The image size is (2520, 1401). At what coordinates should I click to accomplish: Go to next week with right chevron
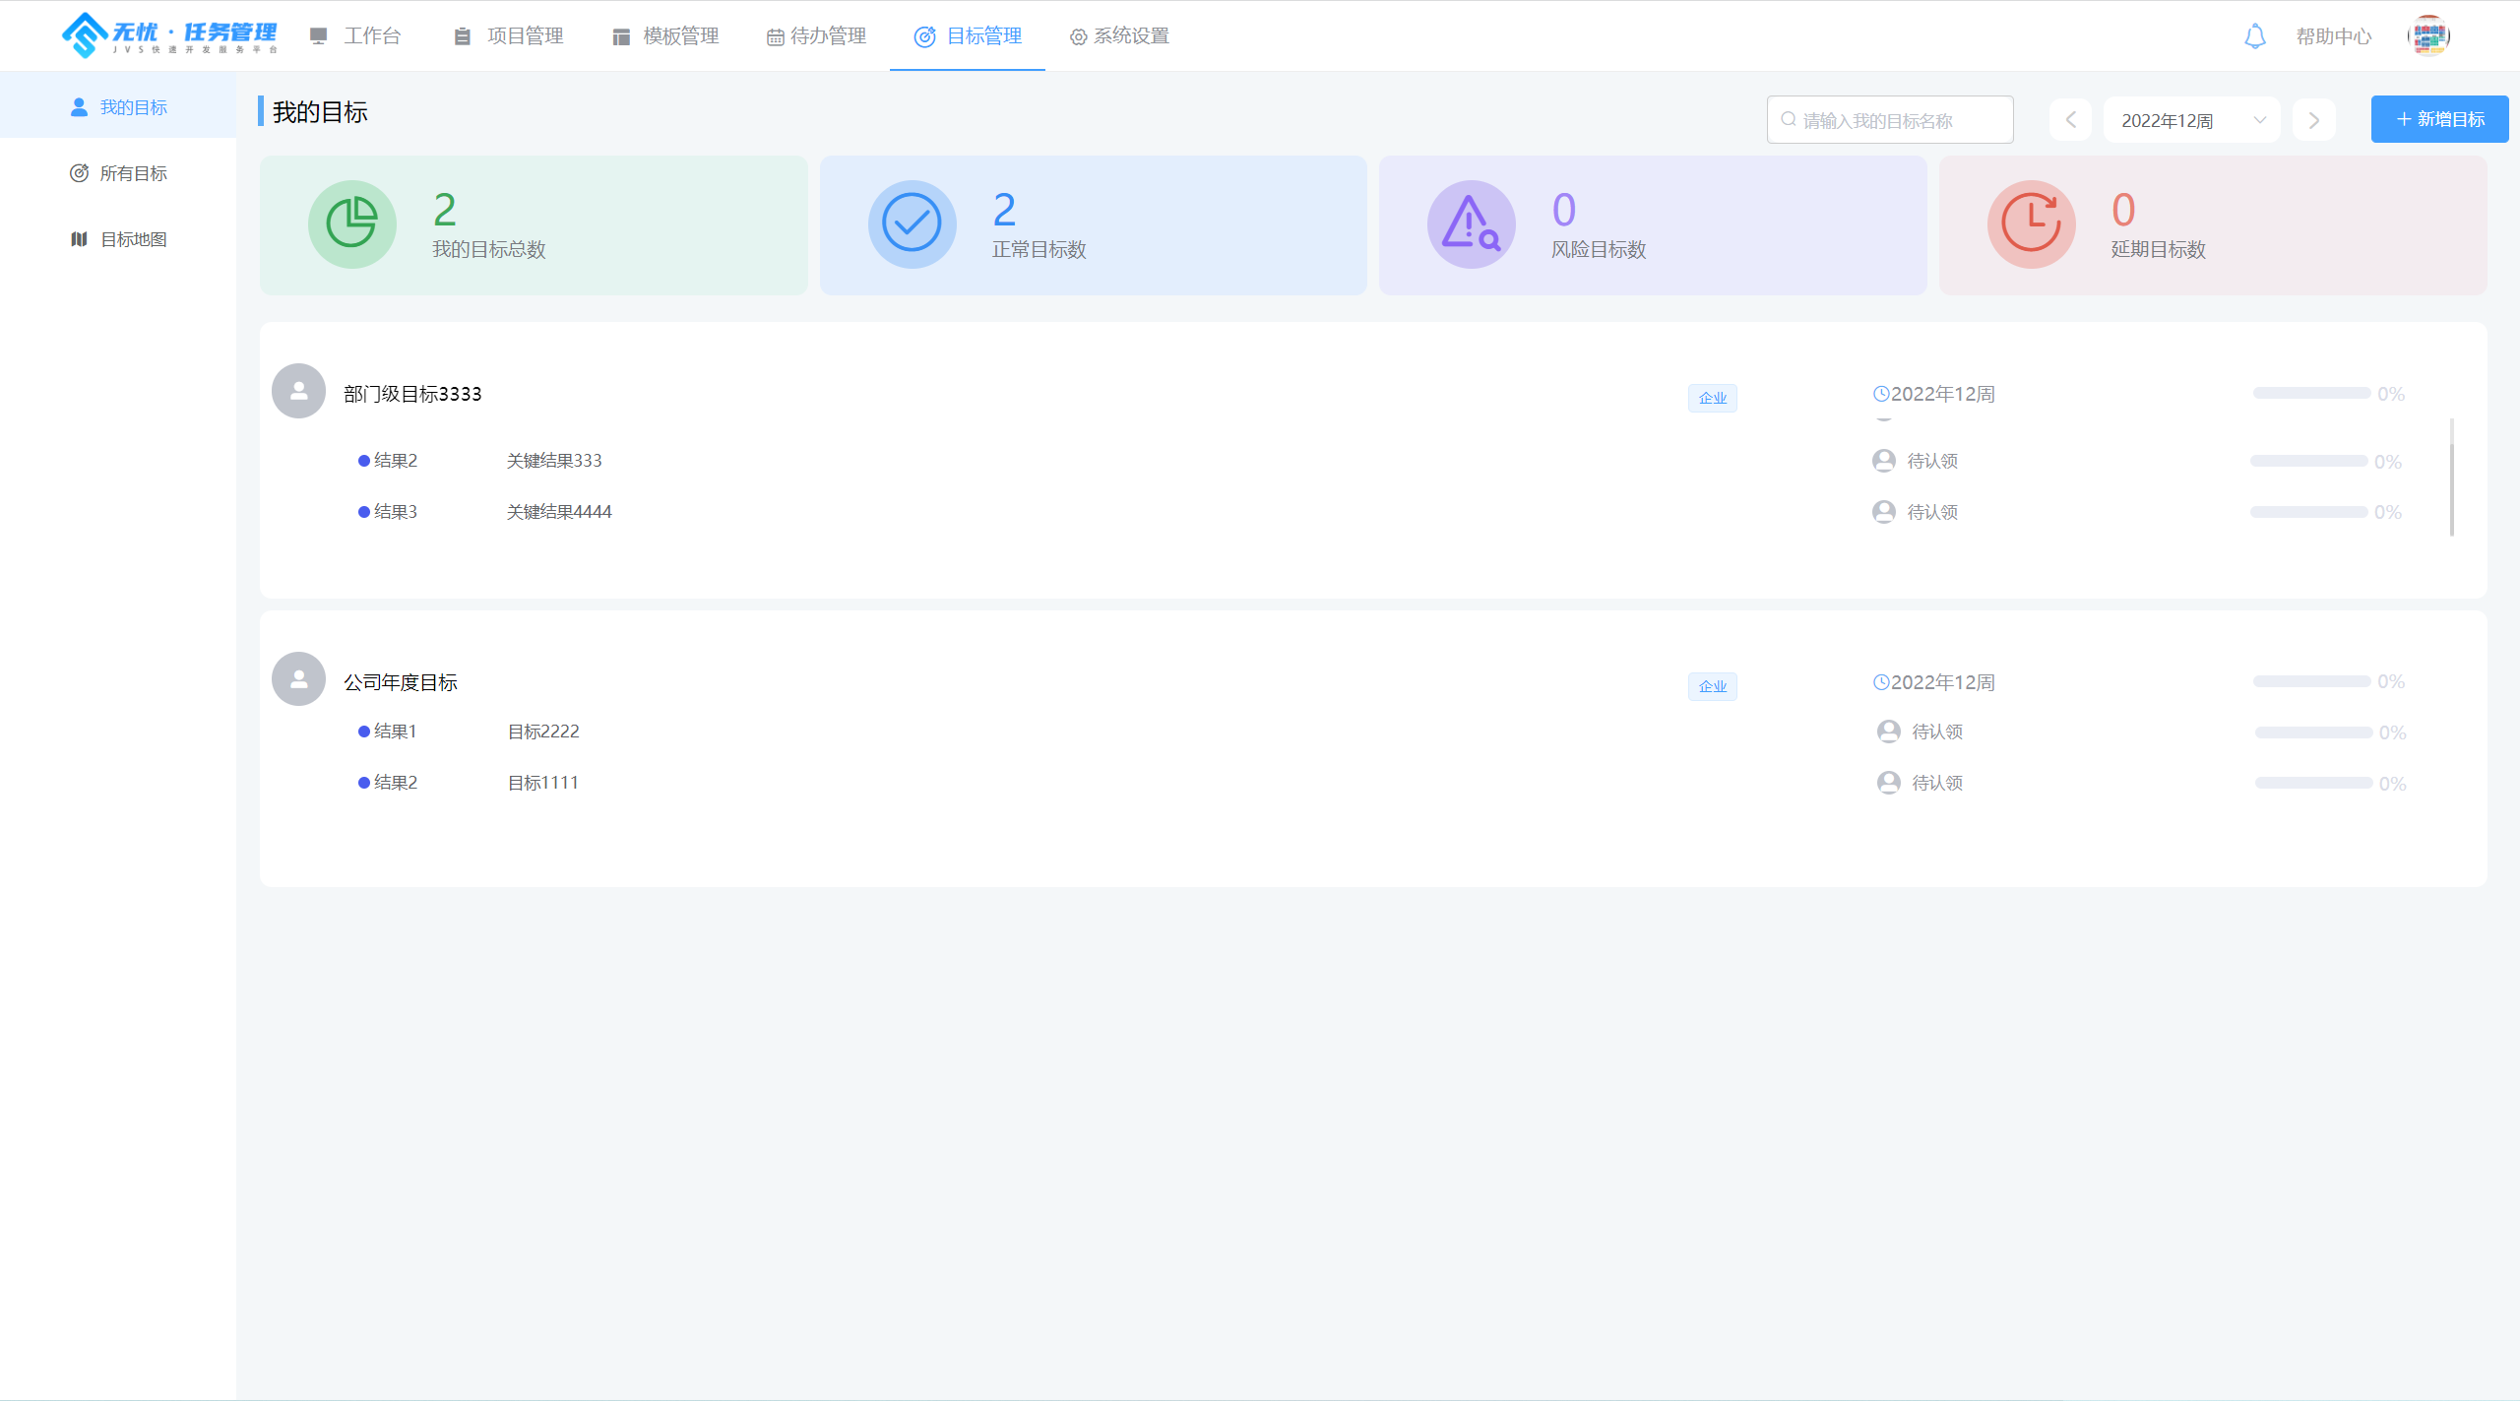tap(2313, 120)
